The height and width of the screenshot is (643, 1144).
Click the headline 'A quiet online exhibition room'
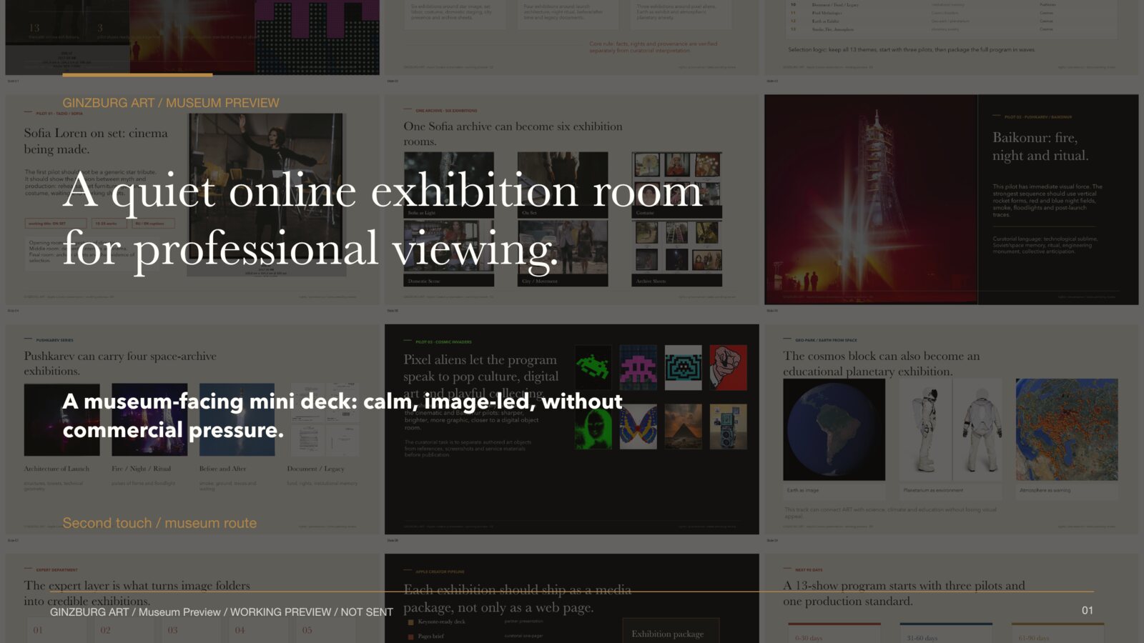click(383, 191)
